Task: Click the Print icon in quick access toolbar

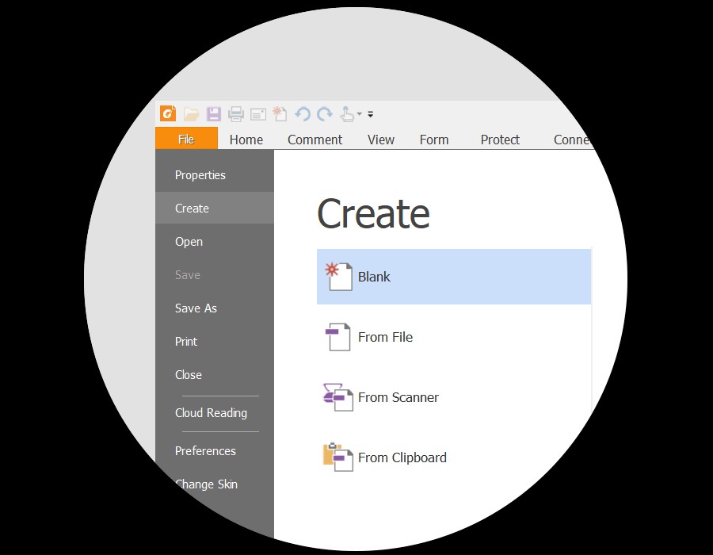Action: pyautogui.click(x=236, y=114)
